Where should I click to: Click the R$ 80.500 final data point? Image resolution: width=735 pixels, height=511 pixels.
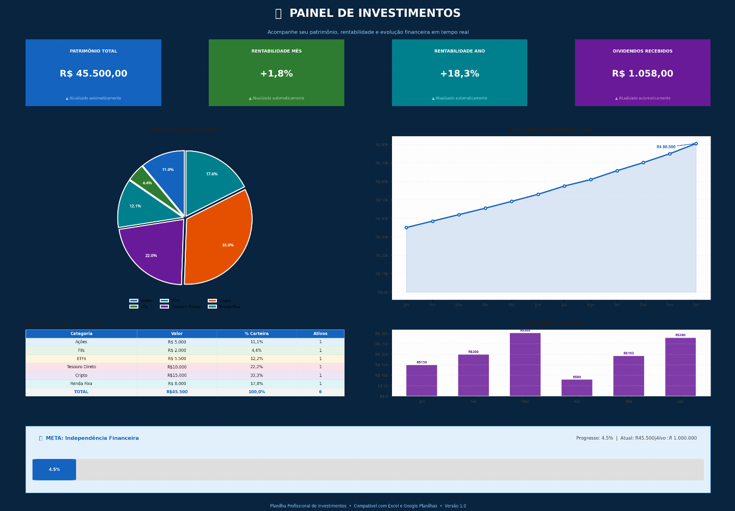(x=696, y=144)
